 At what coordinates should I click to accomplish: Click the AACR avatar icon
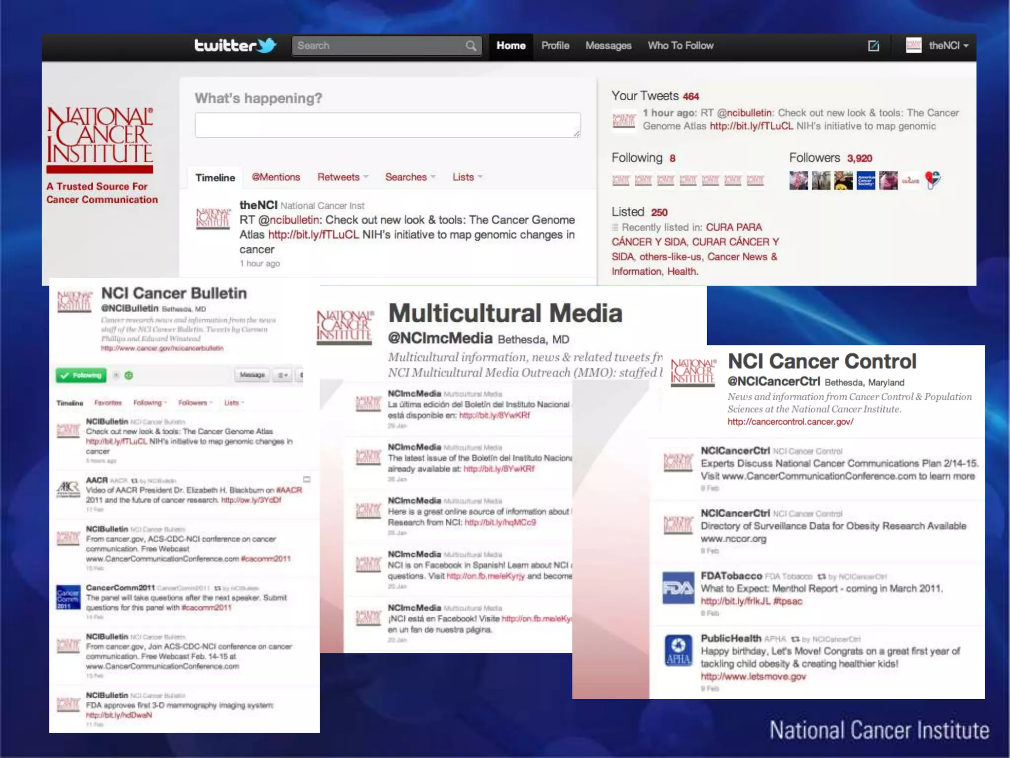click(68, 489)
